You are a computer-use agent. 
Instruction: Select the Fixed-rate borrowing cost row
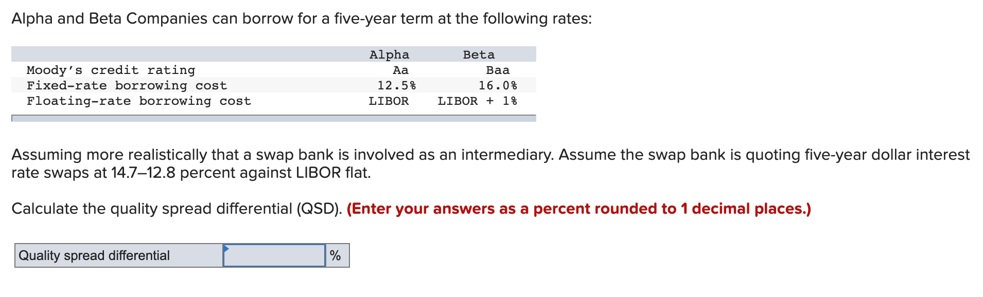(x=127, y=85)
